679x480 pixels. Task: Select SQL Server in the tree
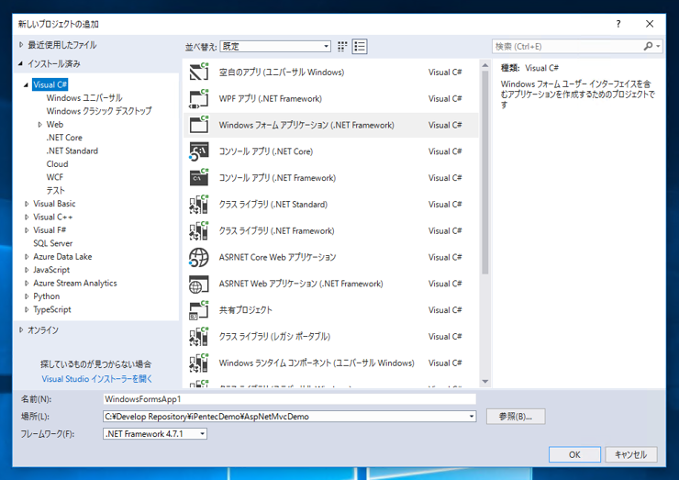pos(53,243)
